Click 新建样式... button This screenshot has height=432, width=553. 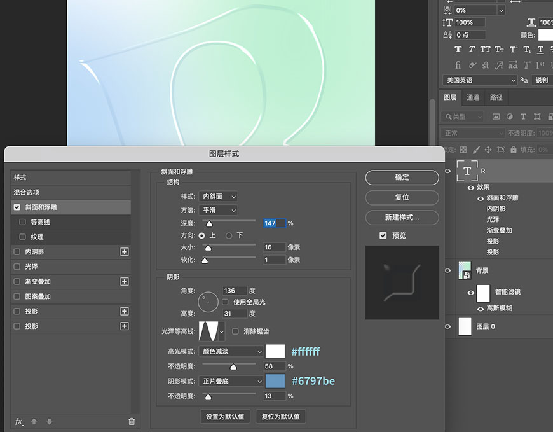point(402,218)
